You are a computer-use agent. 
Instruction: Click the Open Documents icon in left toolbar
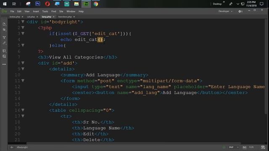(4, 24)
